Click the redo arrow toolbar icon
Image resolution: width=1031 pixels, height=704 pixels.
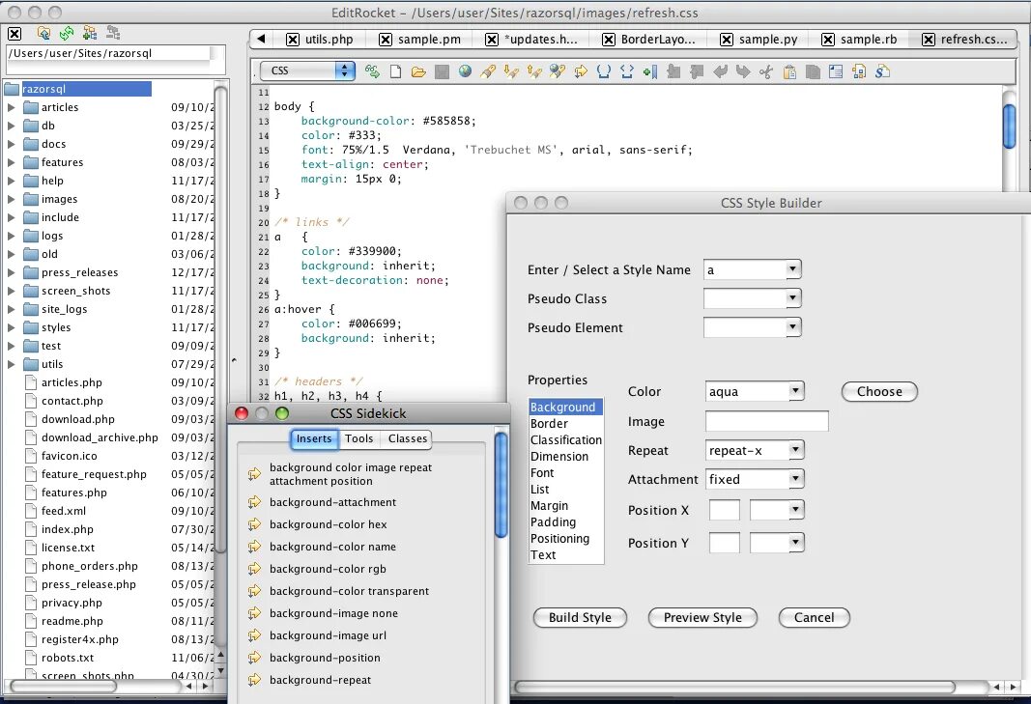743,71
